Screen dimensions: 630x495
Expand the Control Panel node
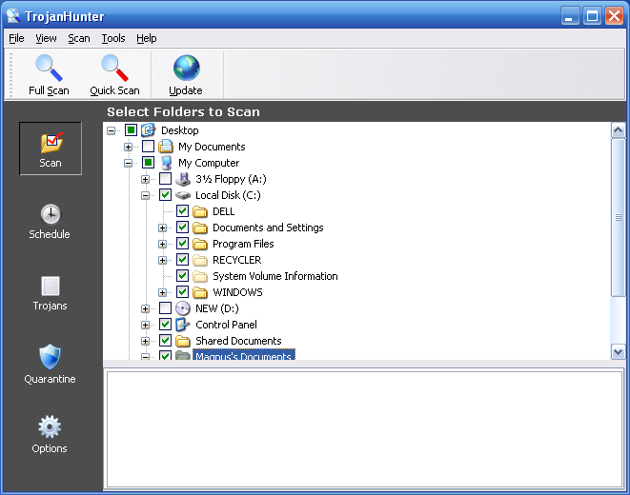(146, 325)
